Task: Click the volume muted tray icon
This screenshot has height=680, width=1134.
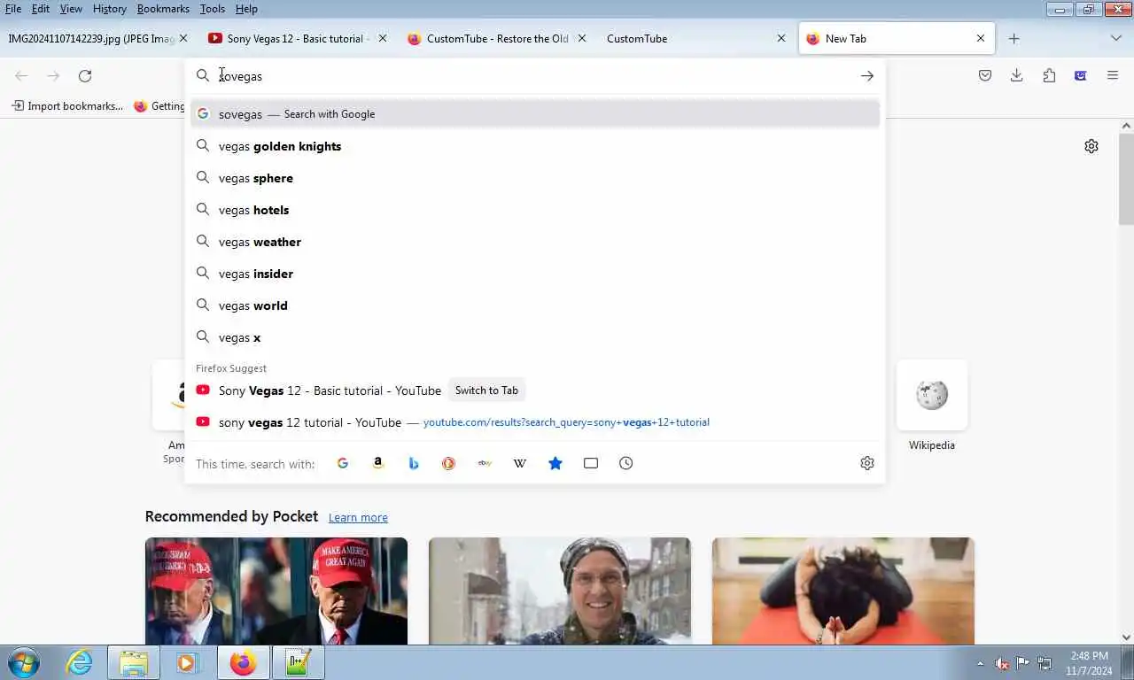Action: [1002, 663]
